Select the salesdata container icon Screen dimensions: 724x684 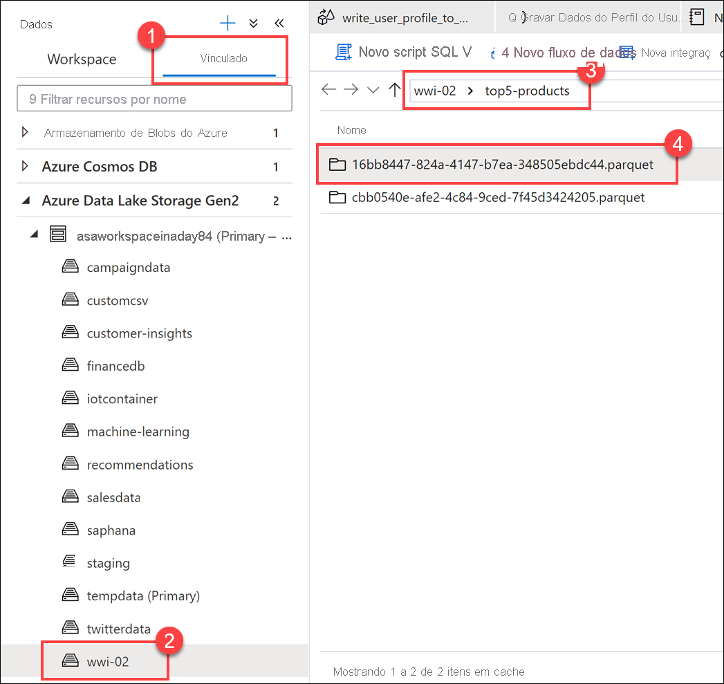[x=70, y=497]
